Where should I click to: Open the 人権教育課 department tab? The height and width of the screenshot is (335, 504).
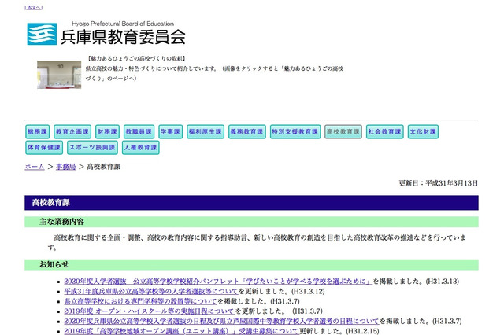point(140,148)
